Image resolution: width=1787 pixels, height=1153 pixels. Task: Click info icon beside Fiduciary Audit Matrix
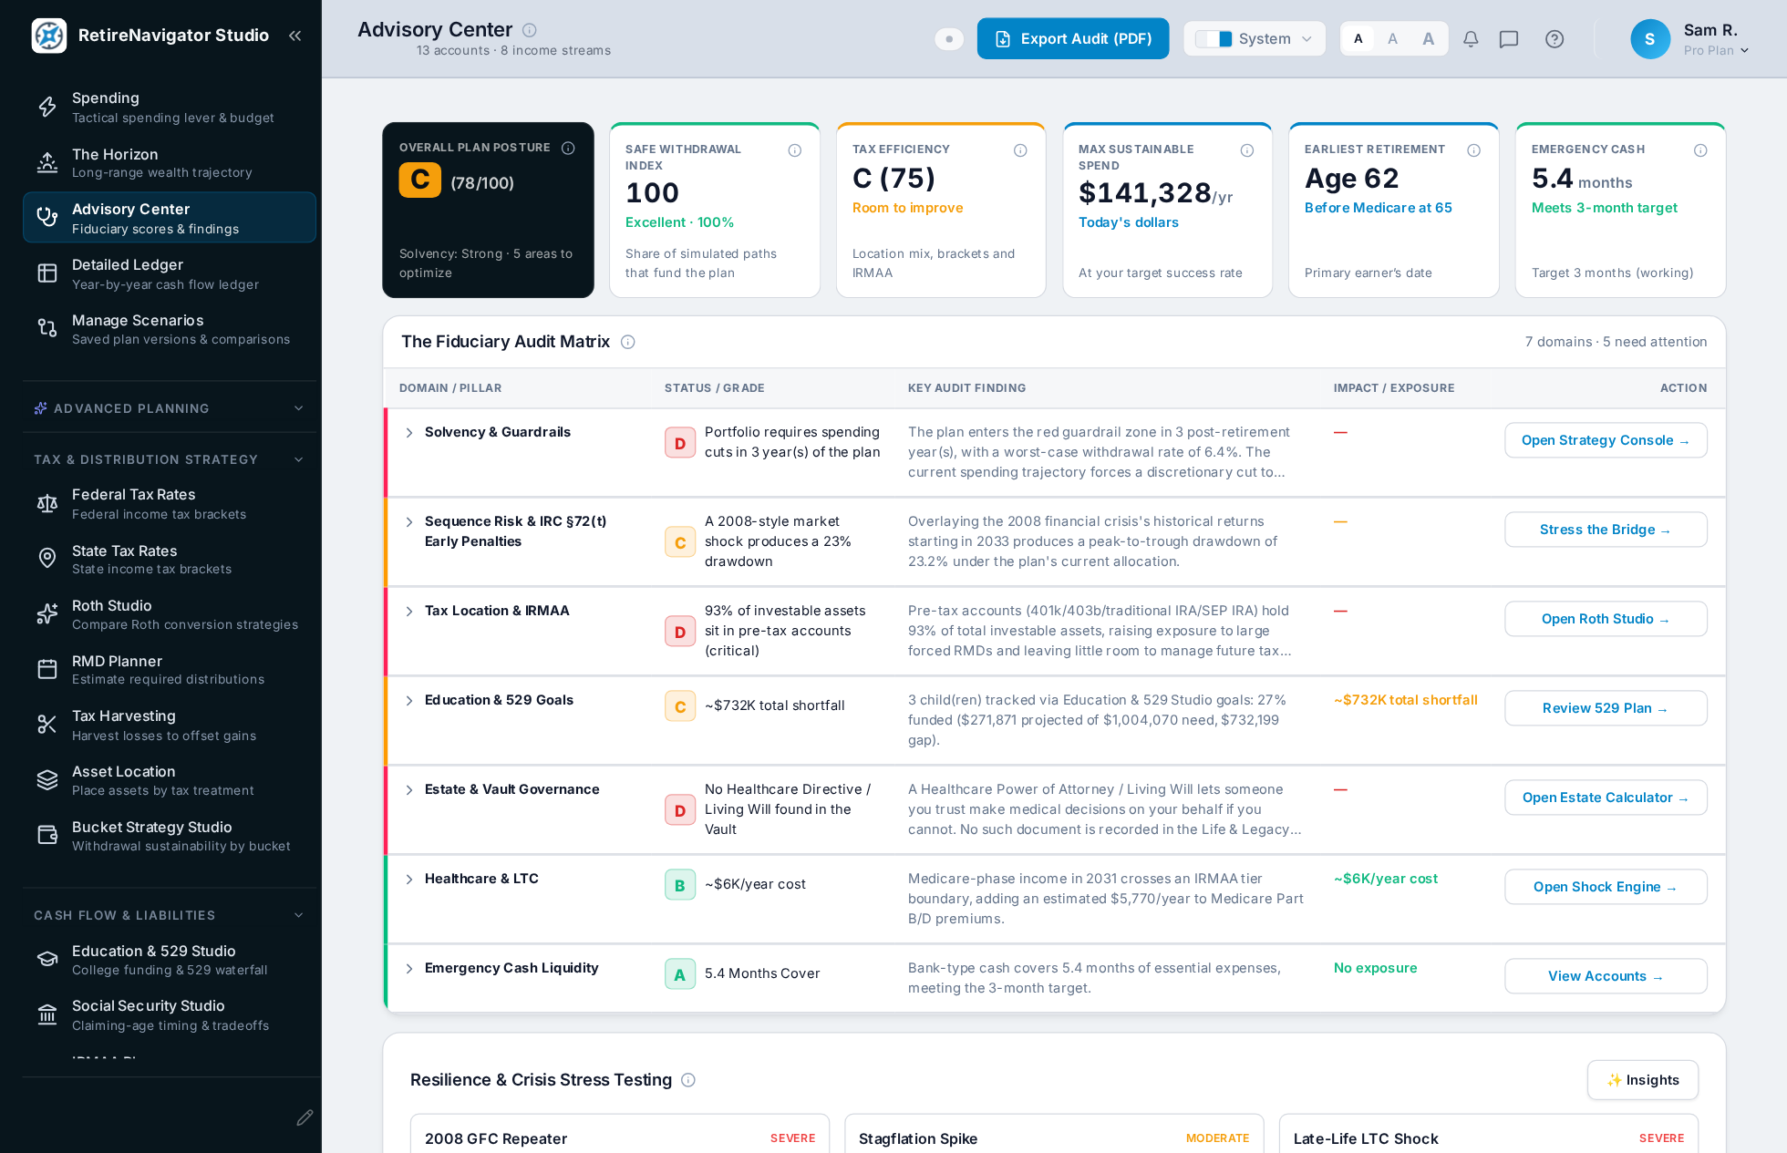click(628, 342)
